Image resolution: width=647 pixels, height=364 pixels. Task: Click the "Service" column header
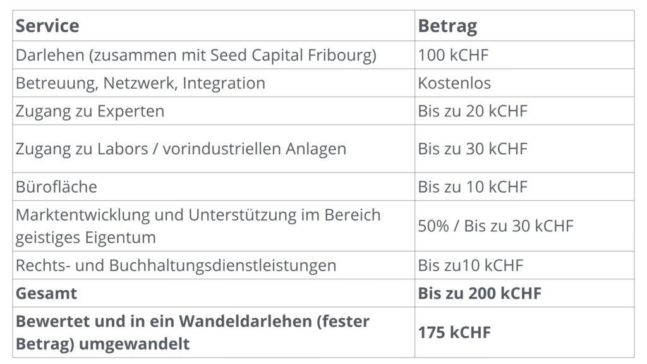[x=47, y=26]
